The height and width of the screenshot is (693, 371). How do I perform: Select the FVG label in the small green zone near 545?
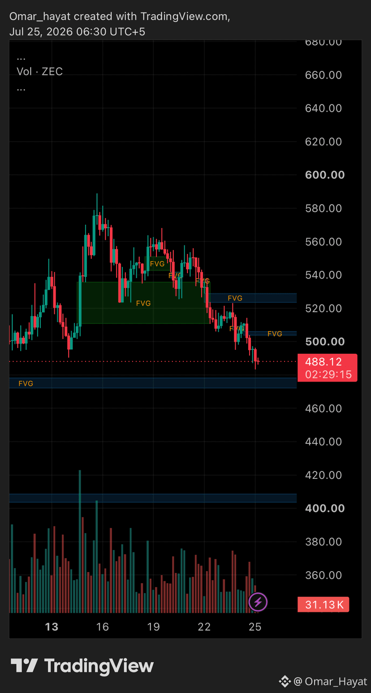click(157, 264)
